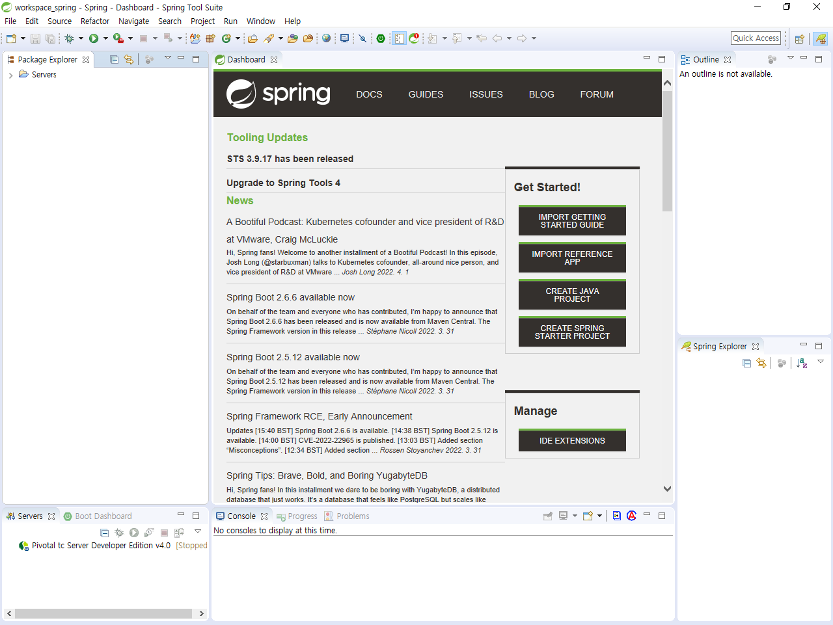Toggle alphabetical sort in Spring Explorer

(x=802, y=363)
